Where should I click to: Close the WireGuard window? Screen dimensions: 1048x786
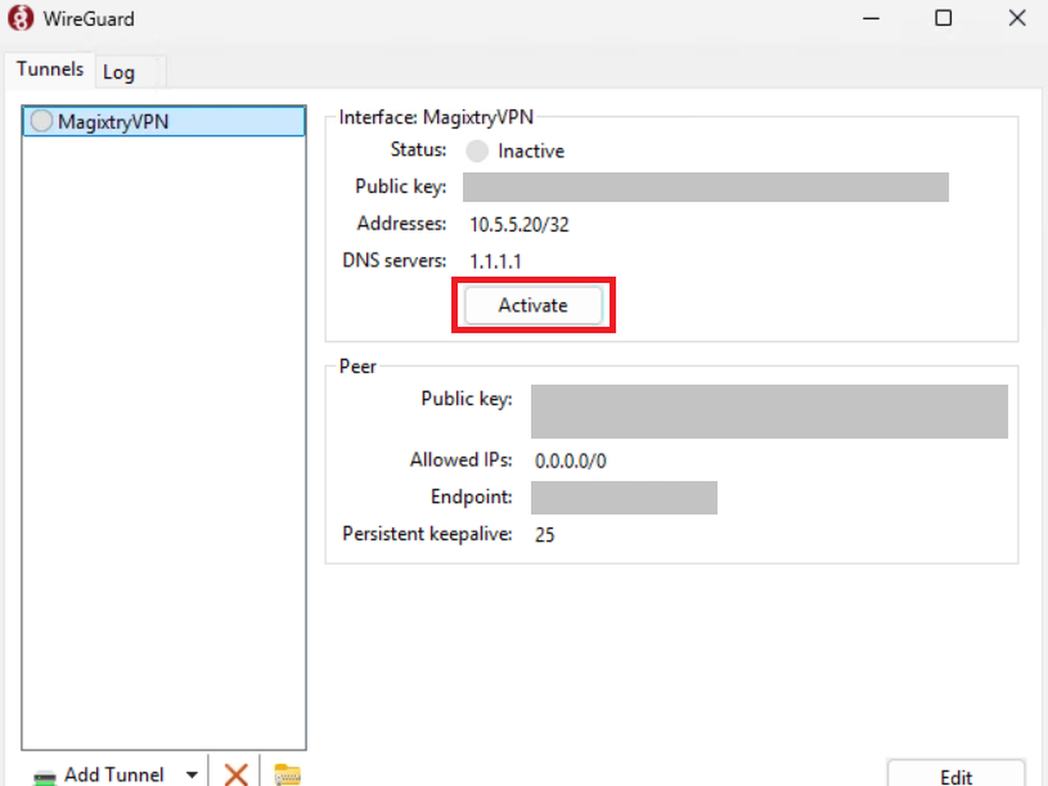[x=1017, y=18]
